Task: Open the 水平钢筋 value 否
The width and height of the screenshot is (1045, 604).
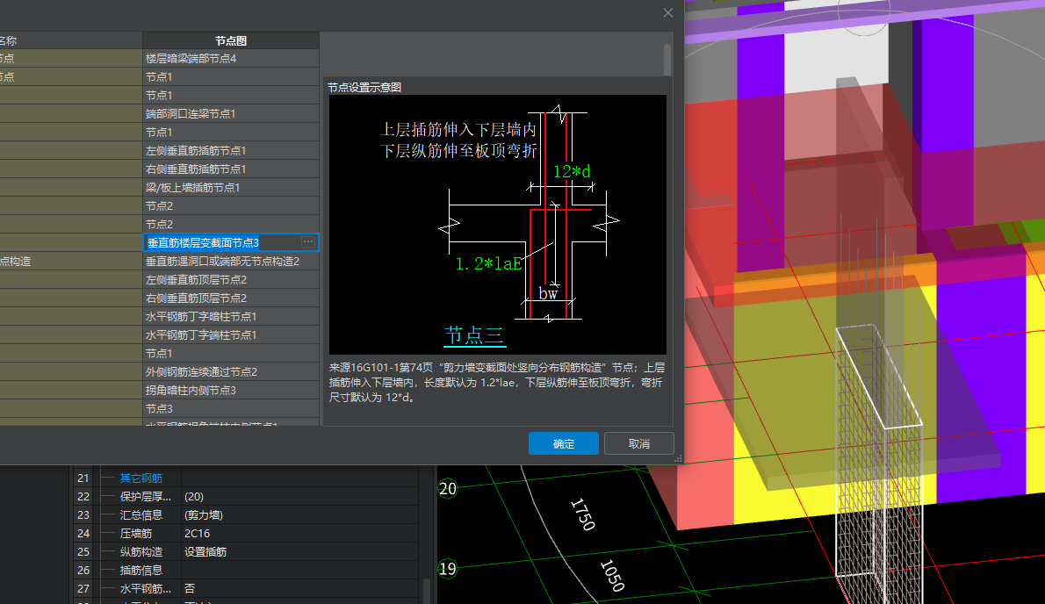Action: pos(300,589)
